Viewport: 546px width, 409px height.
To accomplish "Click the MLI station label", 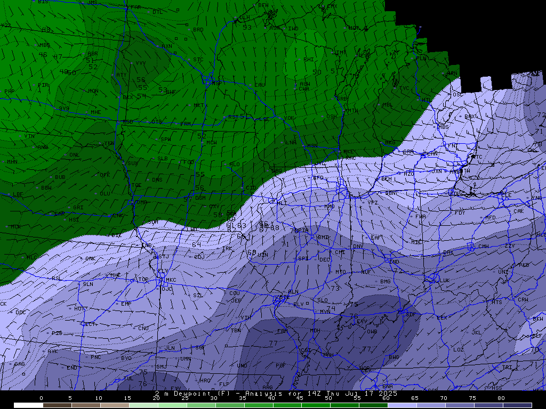I will tap(282, 203).
